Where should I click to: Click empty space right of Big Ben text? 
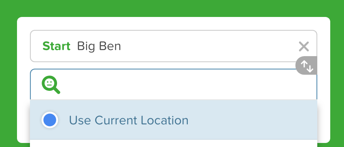pyautogui.click(x=208, y=46)
